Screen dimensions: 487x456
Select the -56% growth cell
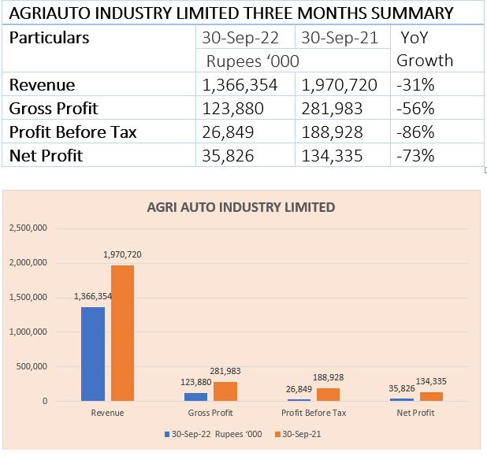[x=437, y=108]
